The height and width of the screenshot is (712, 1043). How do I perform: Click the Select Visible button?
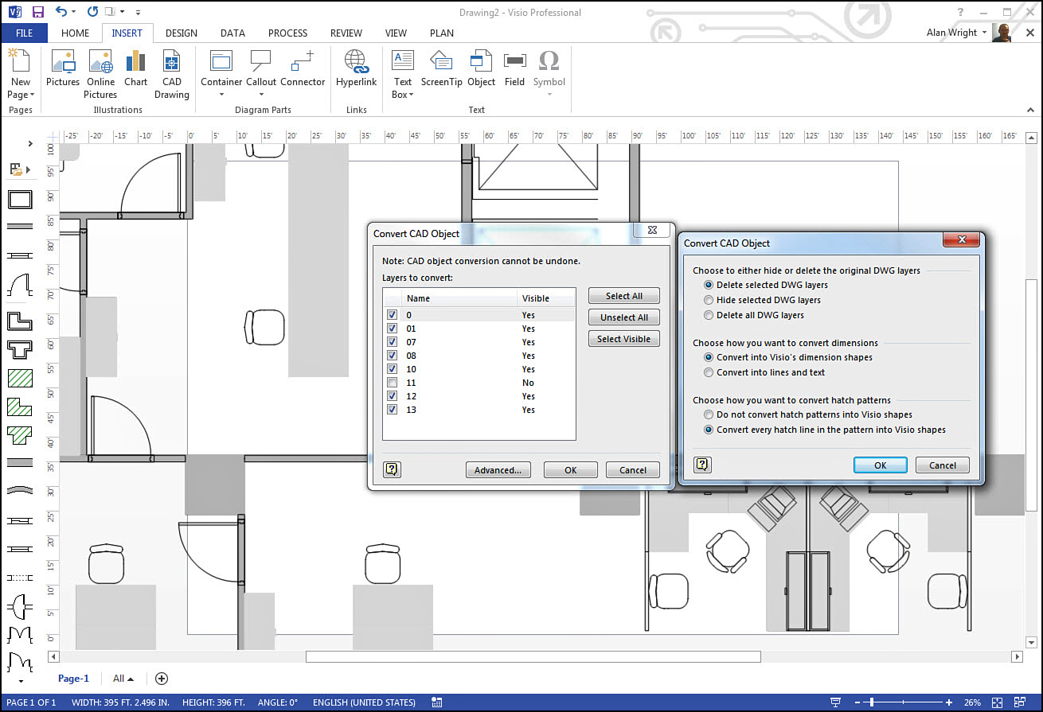tap(624, 339)
